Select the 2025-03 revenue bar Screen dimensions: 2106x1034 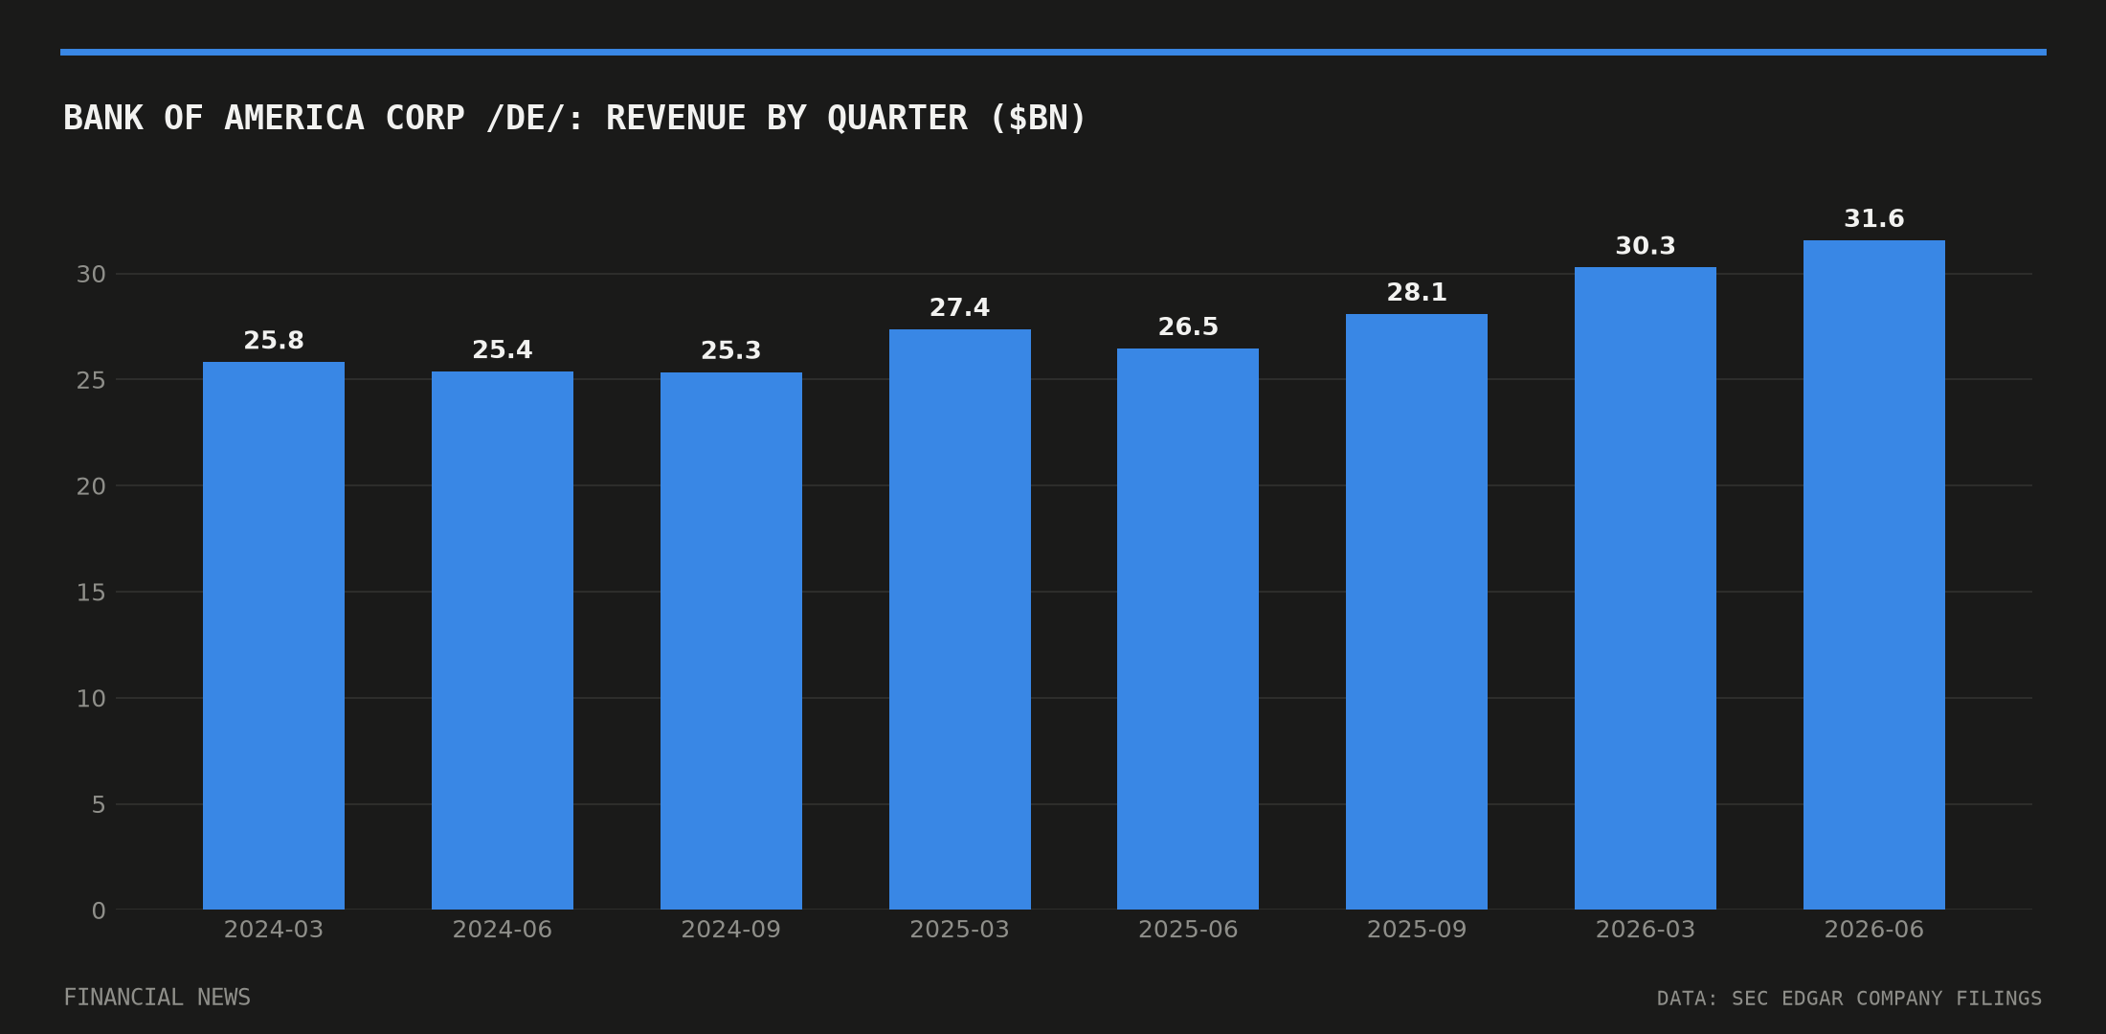[960, 619]
